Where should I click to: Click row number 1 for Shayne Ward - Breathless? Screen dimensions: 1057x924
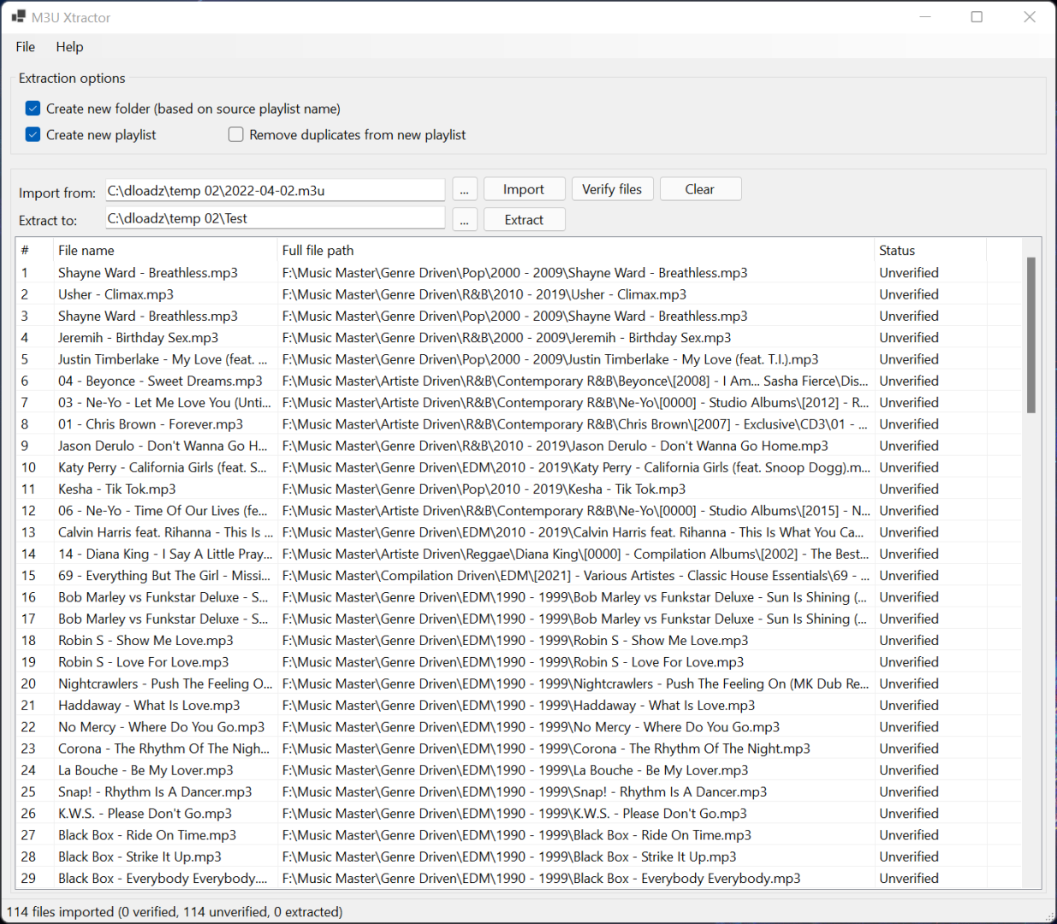(25, 273)
